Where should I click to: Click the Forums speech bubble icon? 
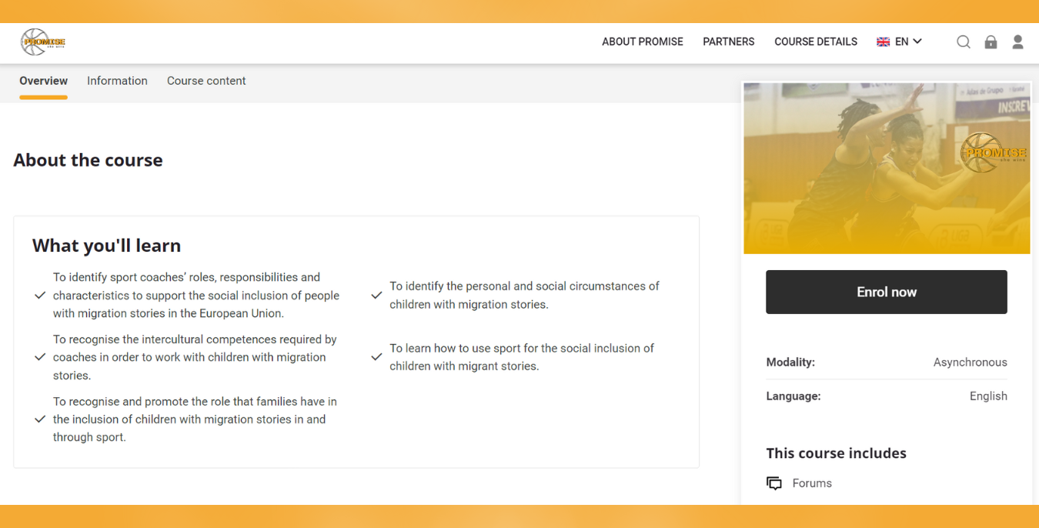(773, 483)
